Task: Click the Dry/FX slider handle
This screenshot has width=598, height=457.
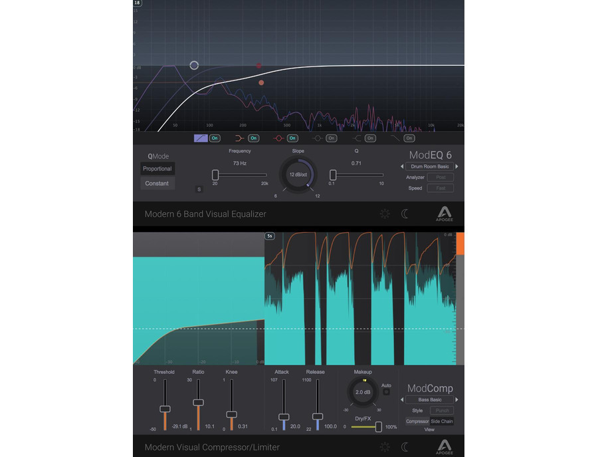Action: 378,426
